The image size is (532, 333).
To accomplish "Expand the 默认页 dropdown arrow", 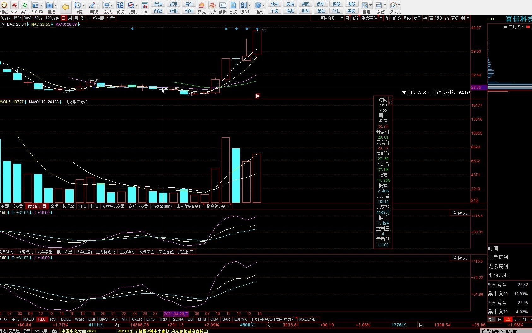I will [x=399, y=5].
